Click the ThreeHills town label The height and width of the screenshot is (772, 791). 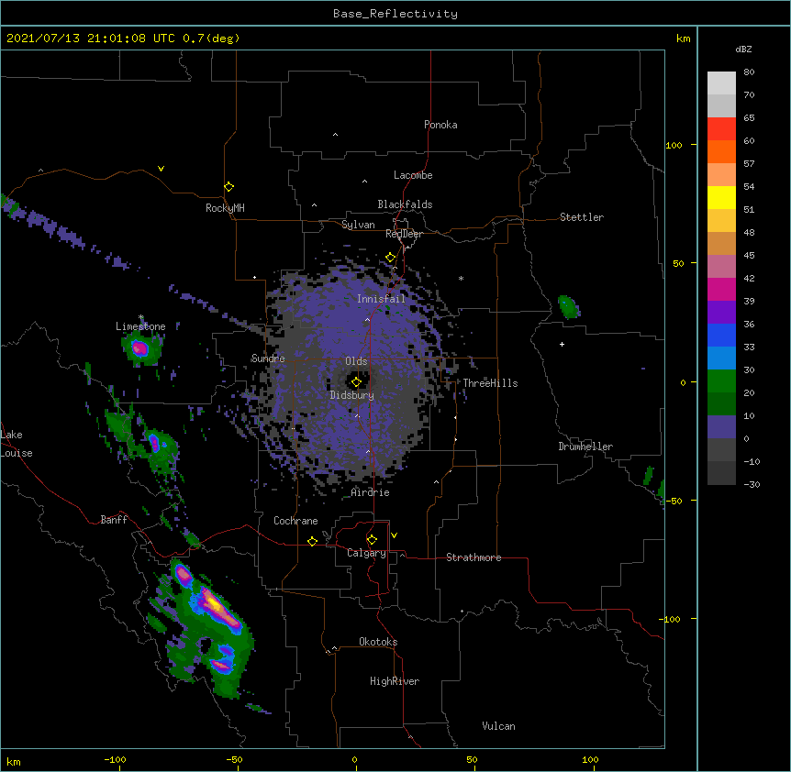[490, 383]
